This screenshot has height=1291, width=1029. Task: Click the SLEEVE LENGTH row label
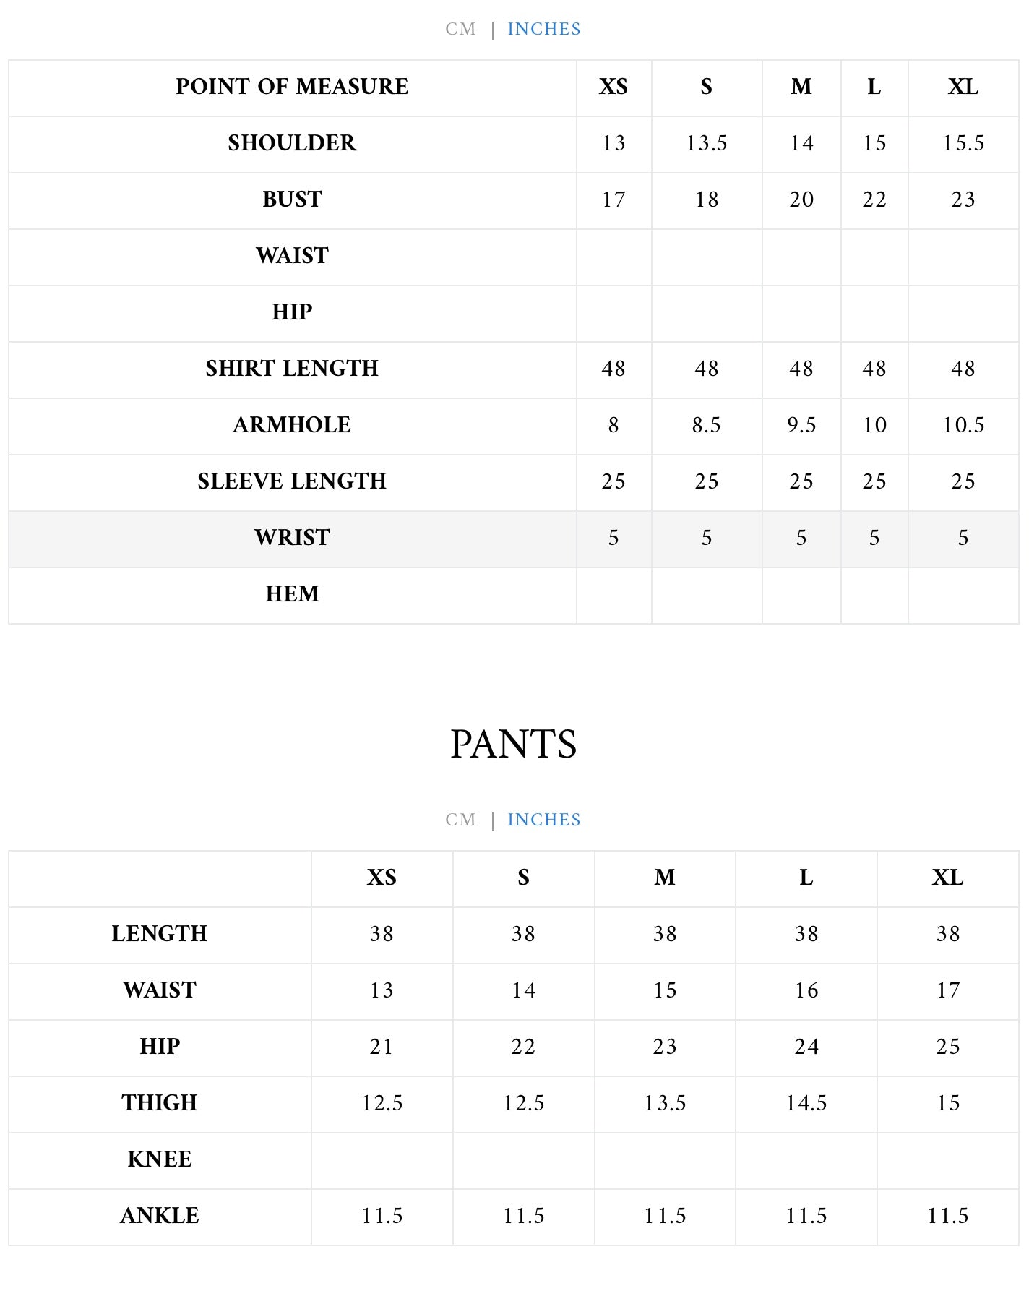pos(292,481)
